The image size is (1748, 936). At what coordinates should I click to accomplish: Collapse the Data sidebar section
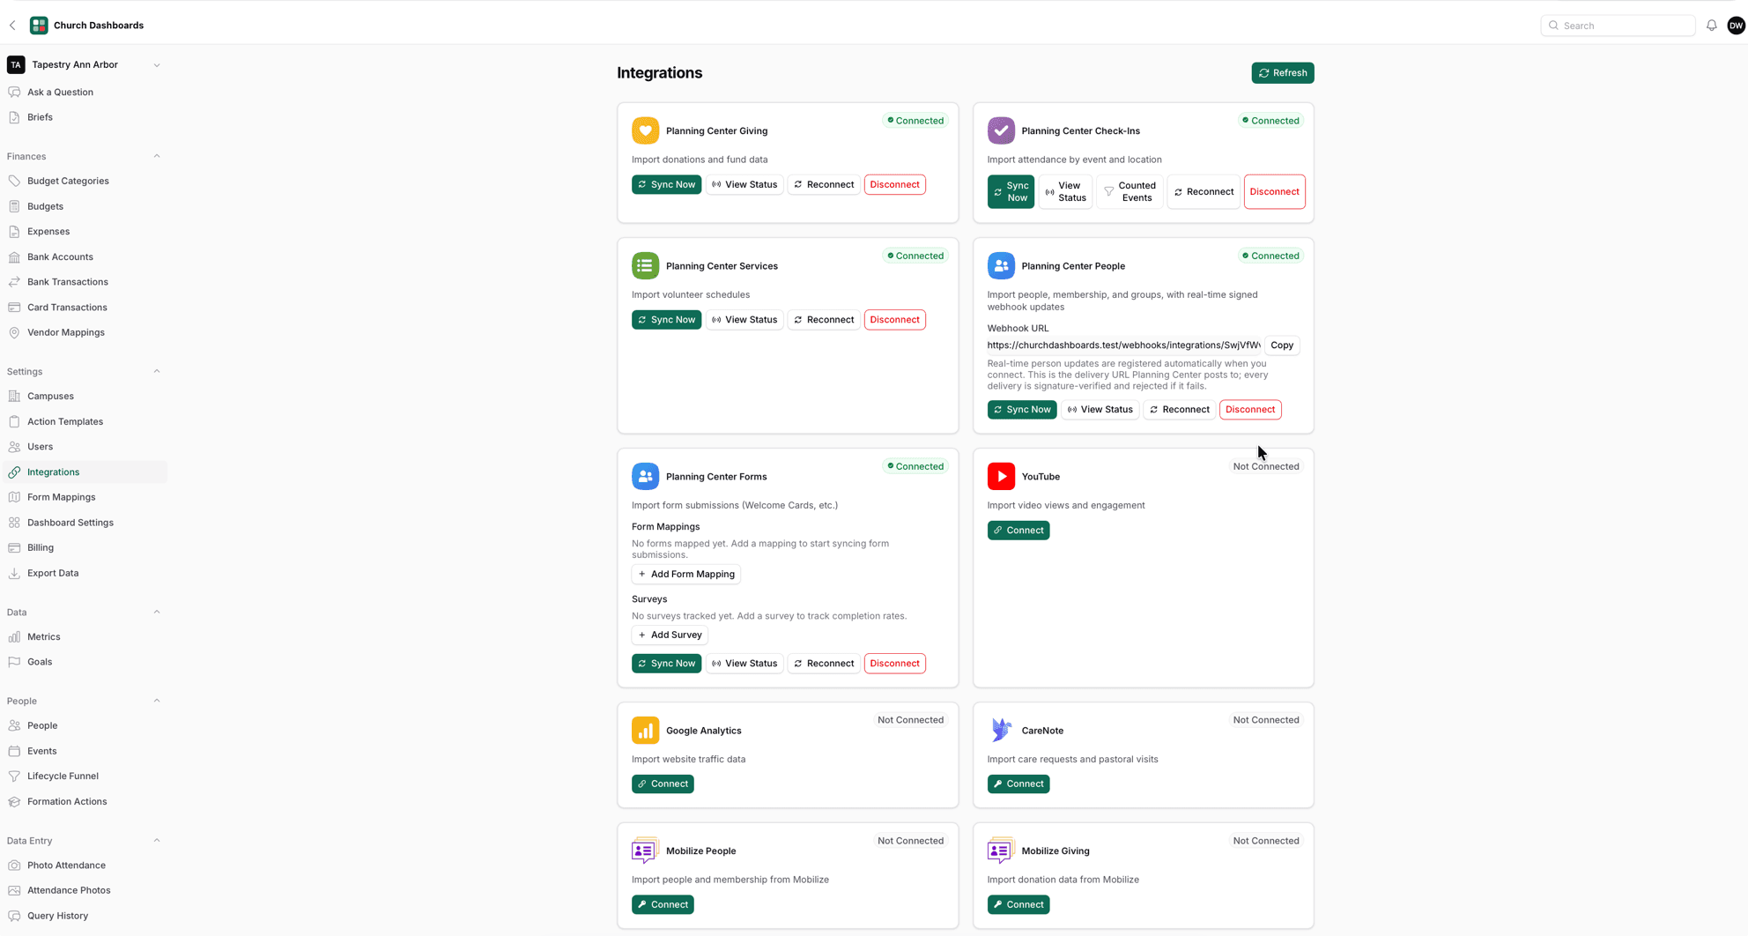[157, 612]
